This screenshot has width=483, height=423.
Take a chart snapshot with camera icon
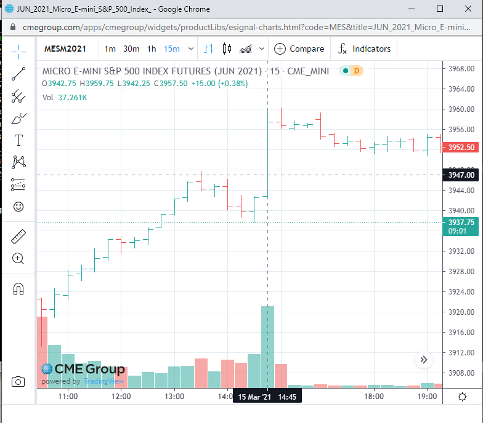coord(18,382)
